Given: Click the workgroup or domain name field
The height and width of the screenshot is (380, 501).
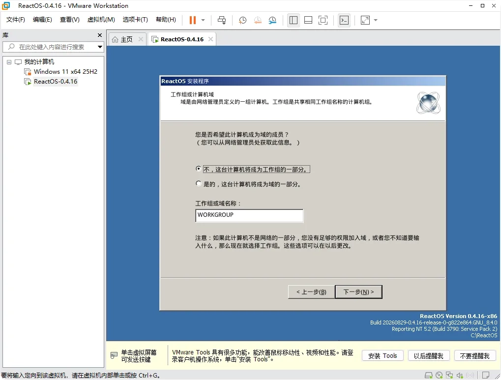Looking at the screenshot, I should [x=249, y=215].
